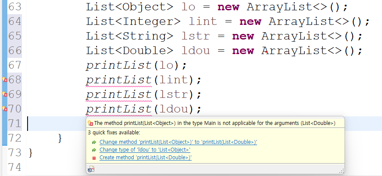Image resolution: width=382 pixels, height=176 pixels.
Task: Place cursor on 'List<Integer>' in line 64
Action: pyautogui.click(x=134, y=21)
